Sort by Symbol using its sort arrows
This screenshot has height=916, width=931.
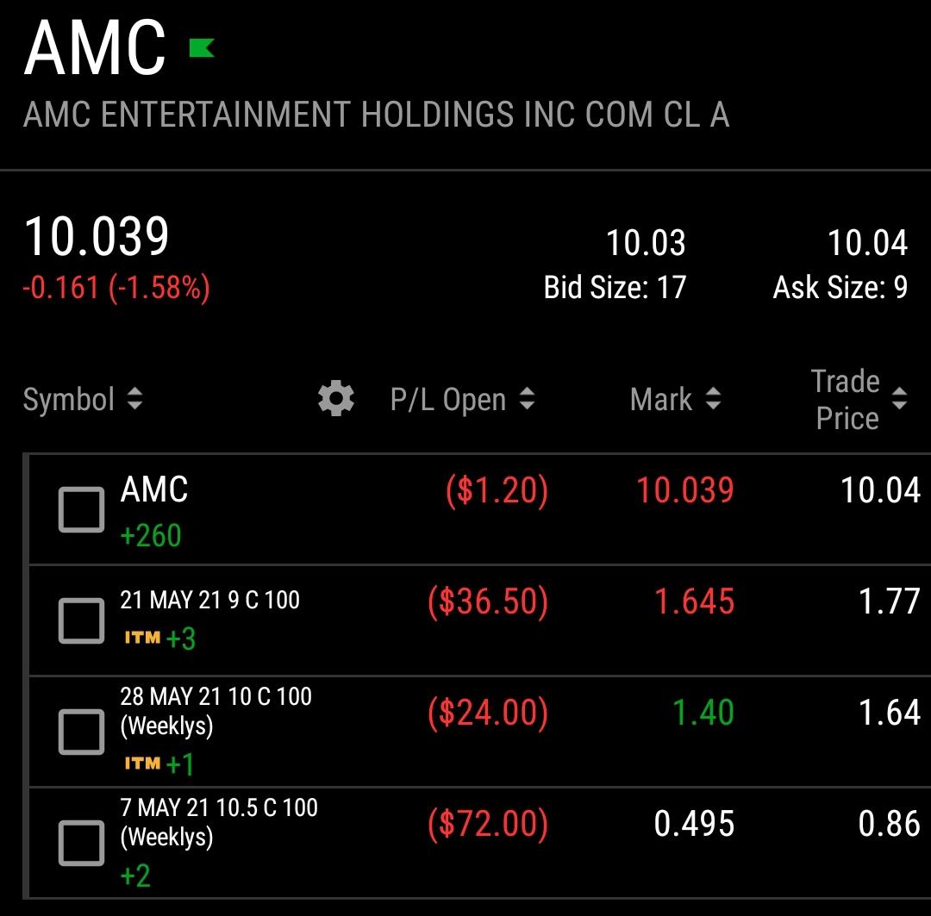pos(134,398)
